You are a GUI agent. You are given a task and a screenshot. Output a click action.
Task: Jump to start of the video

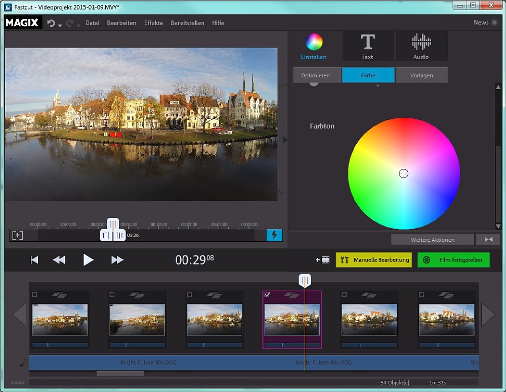click(x=34, y=260)
